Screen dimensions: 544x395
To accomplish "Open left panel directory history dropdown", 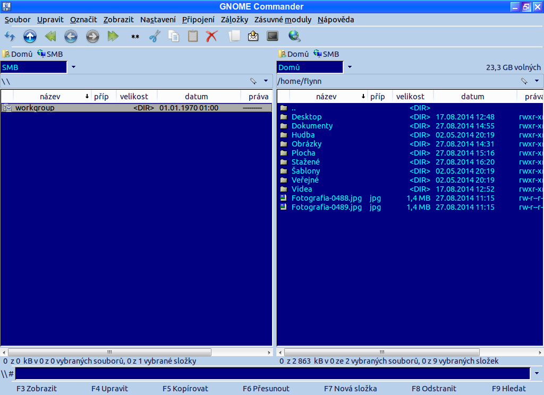I will point(266,81).
